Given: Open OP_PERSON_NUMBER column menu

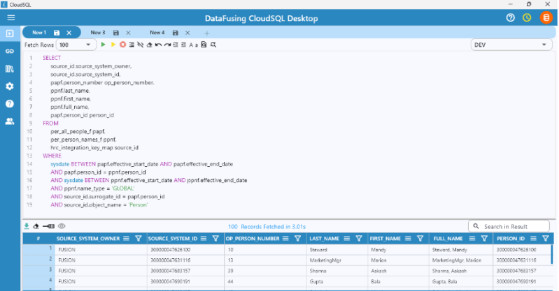Looking at the screenshot, I should click(285, 239).
